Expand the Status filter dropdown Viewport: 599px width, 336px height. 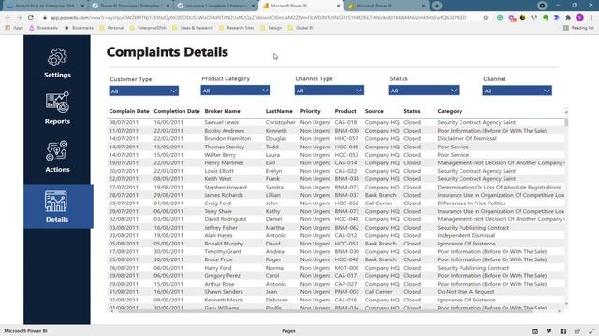[x=424, y=91]
